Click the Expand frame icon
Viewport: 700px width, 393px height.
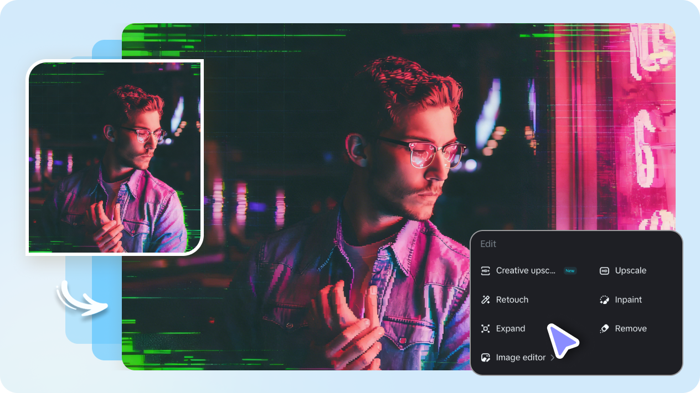click(486, 328)
